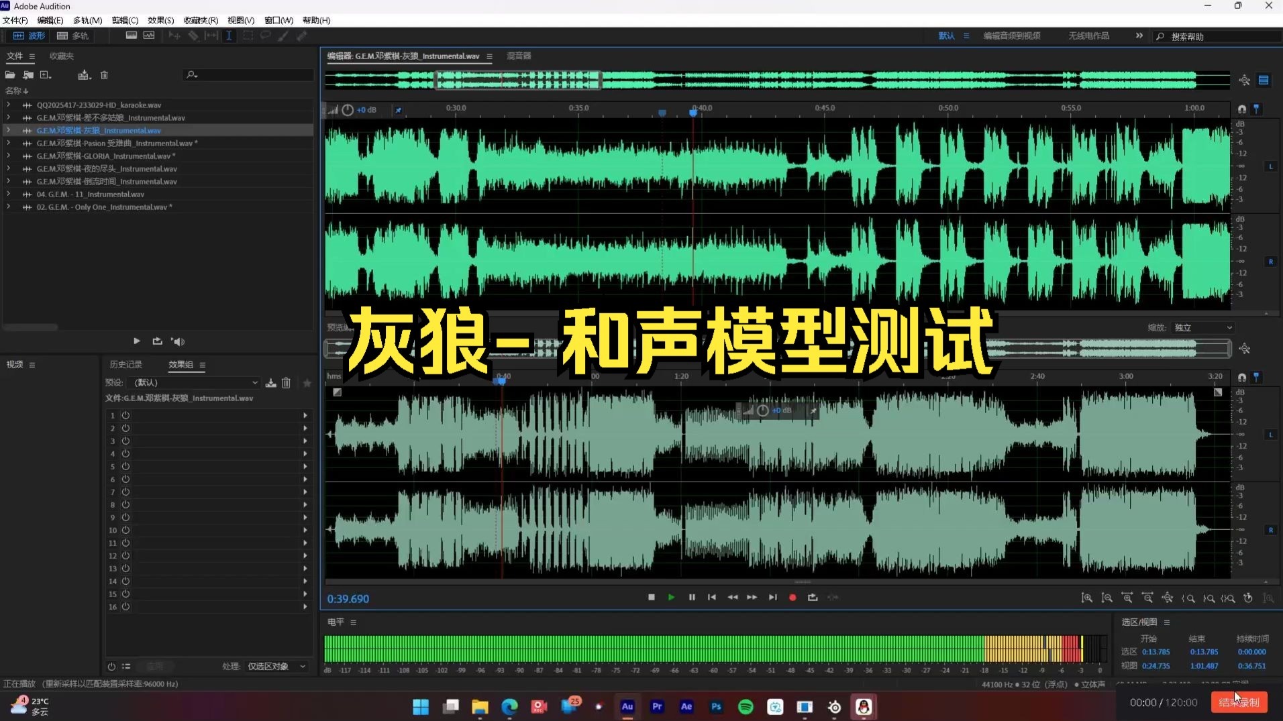Click the Rewind button
Image resolution: width=1283 pixels, height=721 pixels.
pyautogui.click(x=733, y=597)
